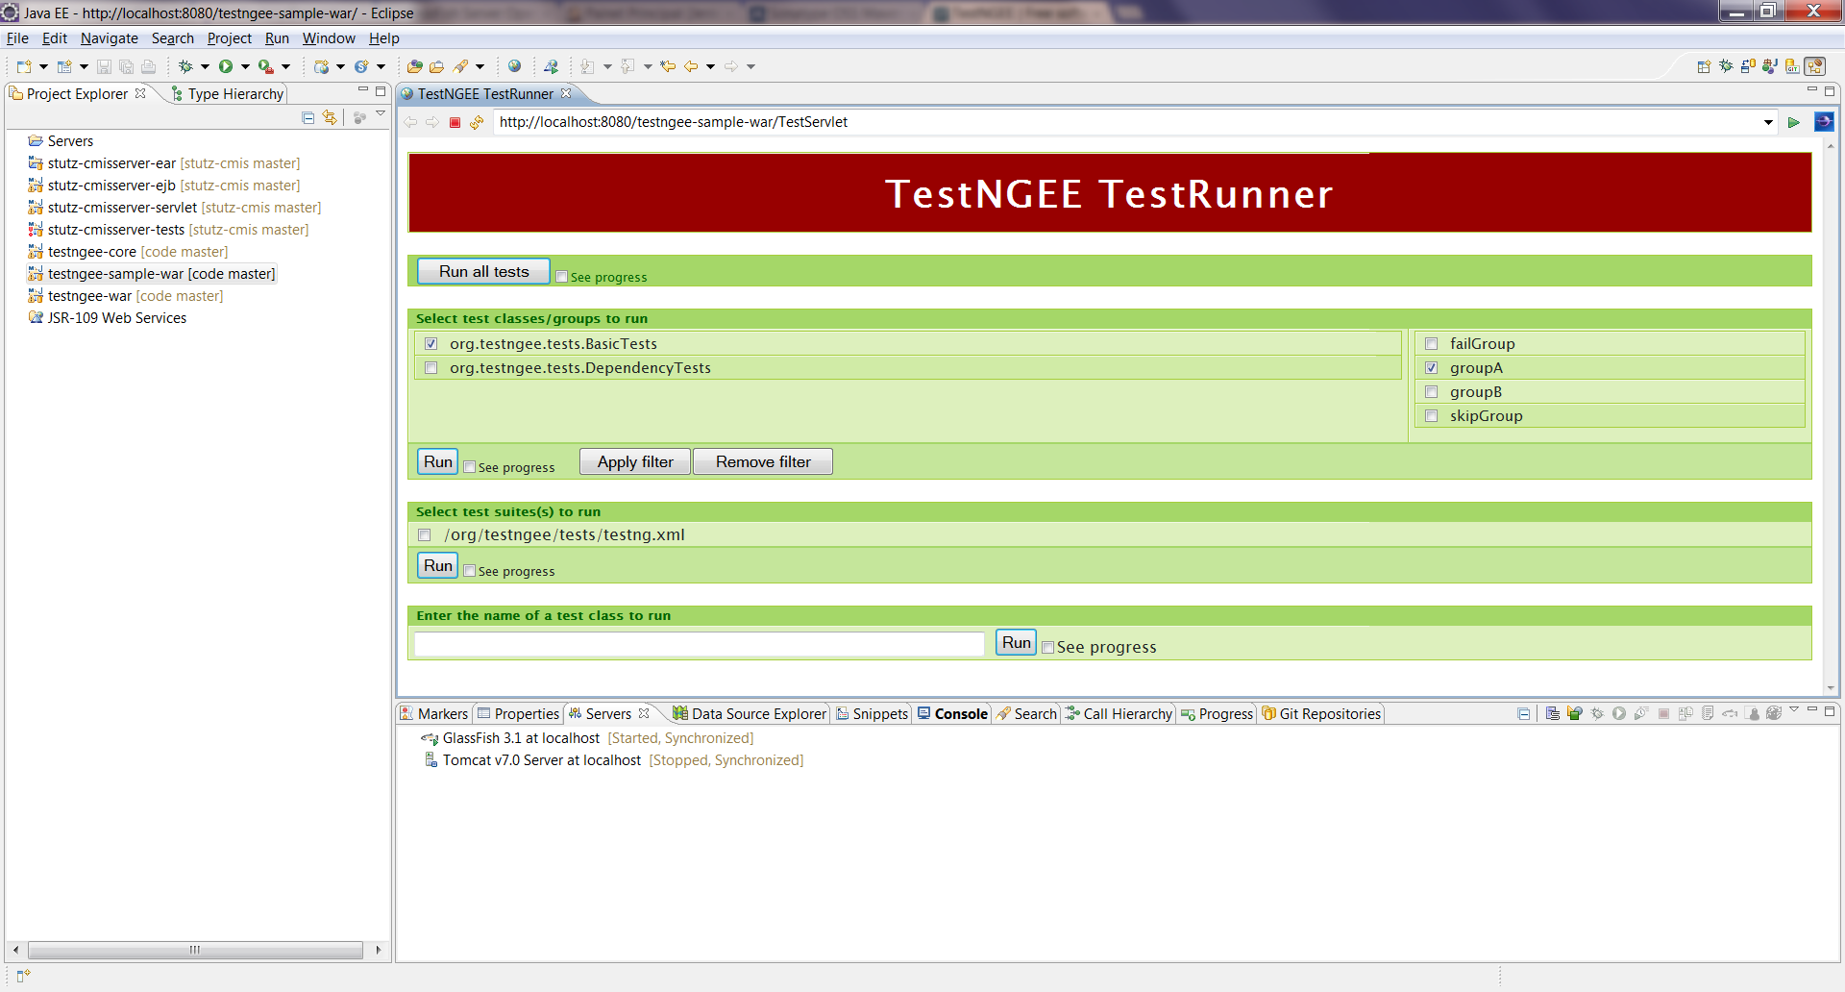This screenshot has width=1845, height=992.
Task: Open the URL address bar dropdown
Action: 1769,122
